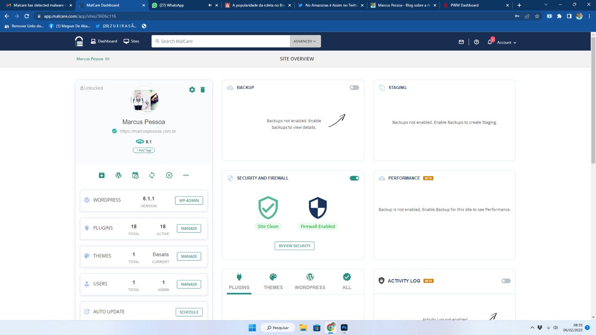The width and height of the screenshot is (596, 335).
Task: Open the WordPress icon in site action row
Action: click(x=118, y=175)
